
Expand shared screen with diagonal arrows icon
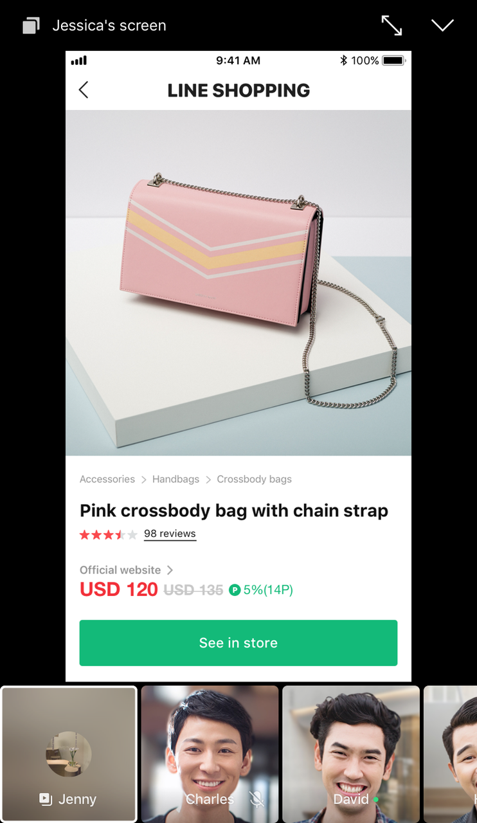click(392, 25)
